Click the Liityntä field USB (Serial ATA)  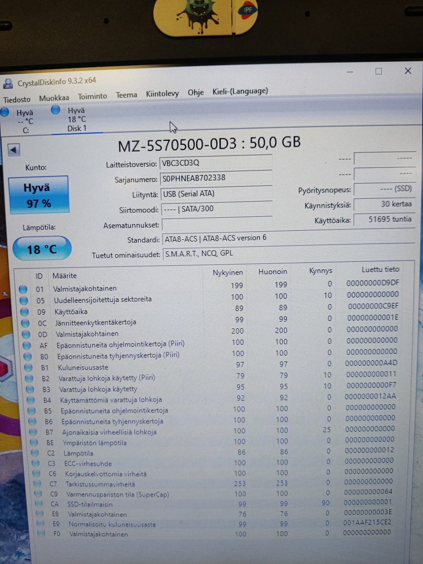(x=216, y=194)
